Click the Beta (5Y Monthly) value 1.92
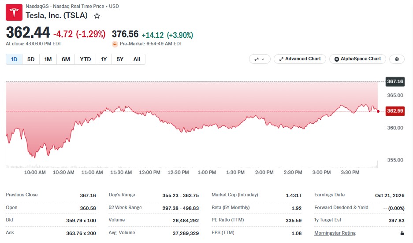The image size is (413, 243). tap(296, 208)
